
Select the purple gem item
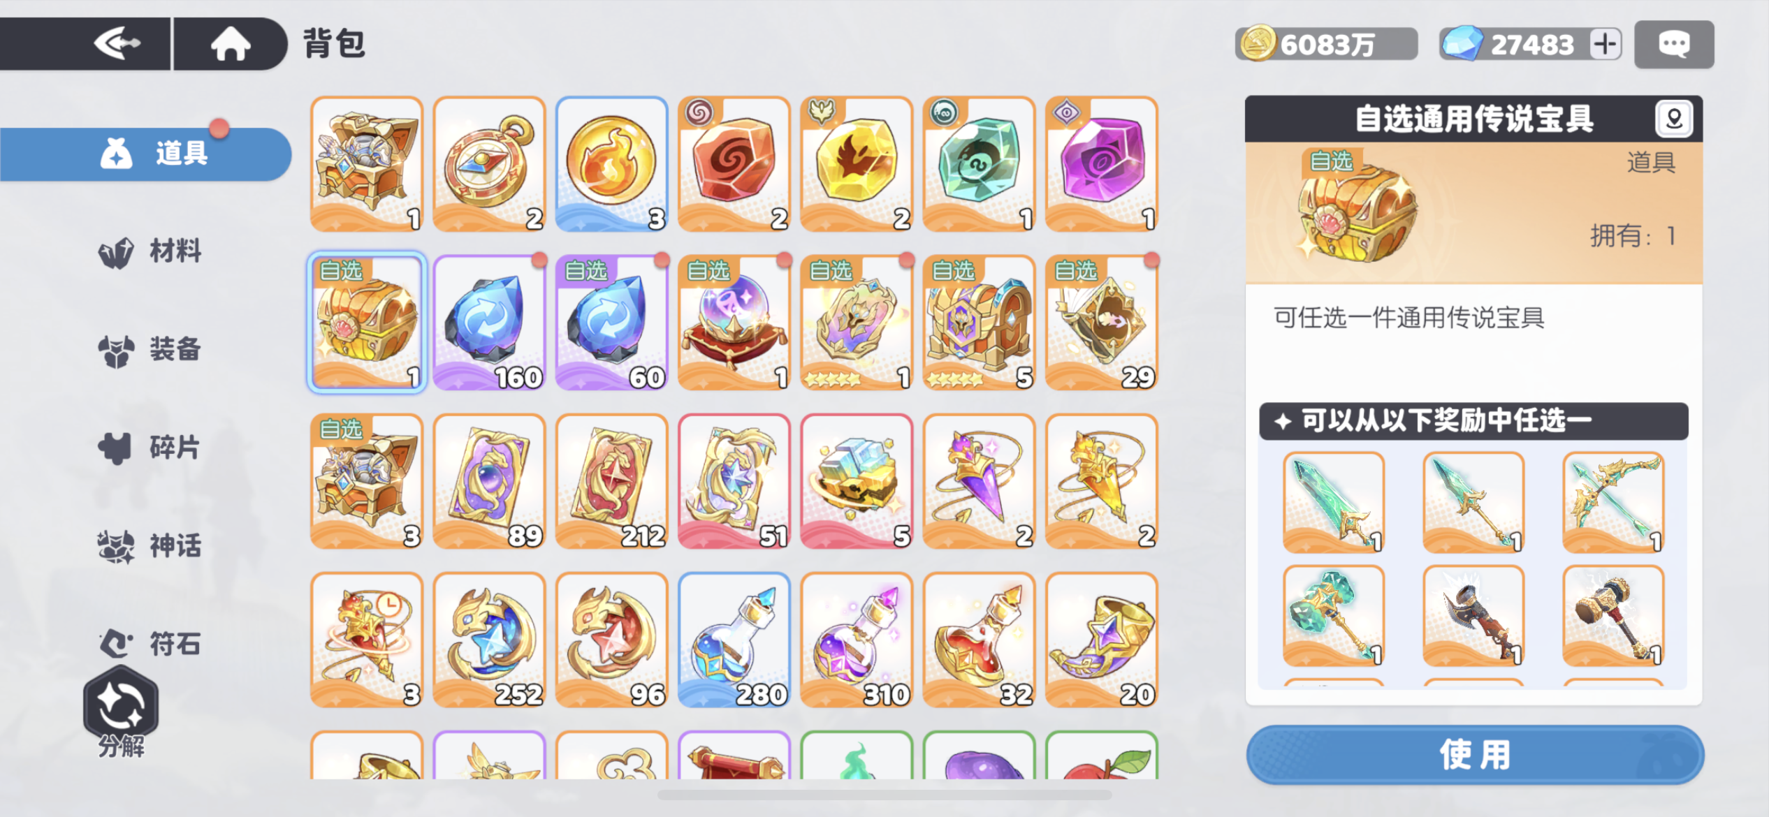pyautogui.click(x=1102, y=164)
